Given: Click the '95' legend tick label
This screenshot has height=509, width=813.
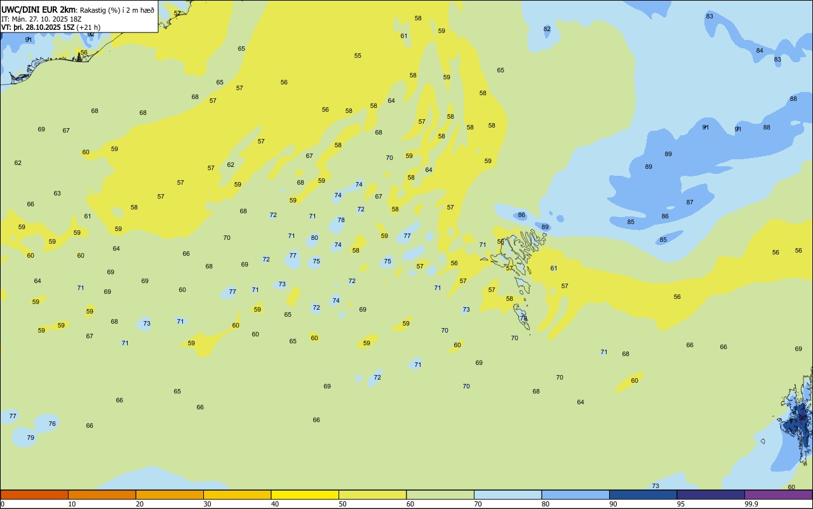Looking at the screenshot, I should [x=681, y=504].
